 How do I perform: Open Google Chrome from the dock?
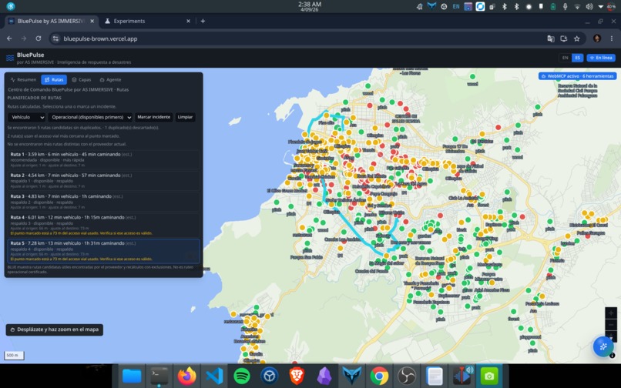tap(379, 376)
